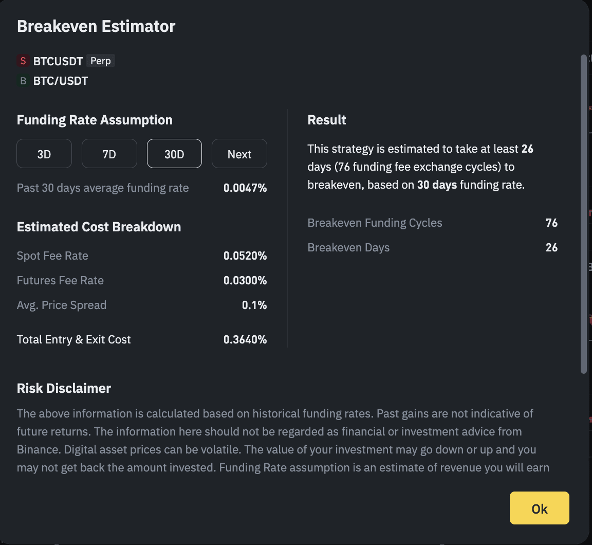Image resolution: width=592 pixels, height=545 pixels.
Task: Click the Spot Fee Rate value 0.0520%
Action: 245,256
